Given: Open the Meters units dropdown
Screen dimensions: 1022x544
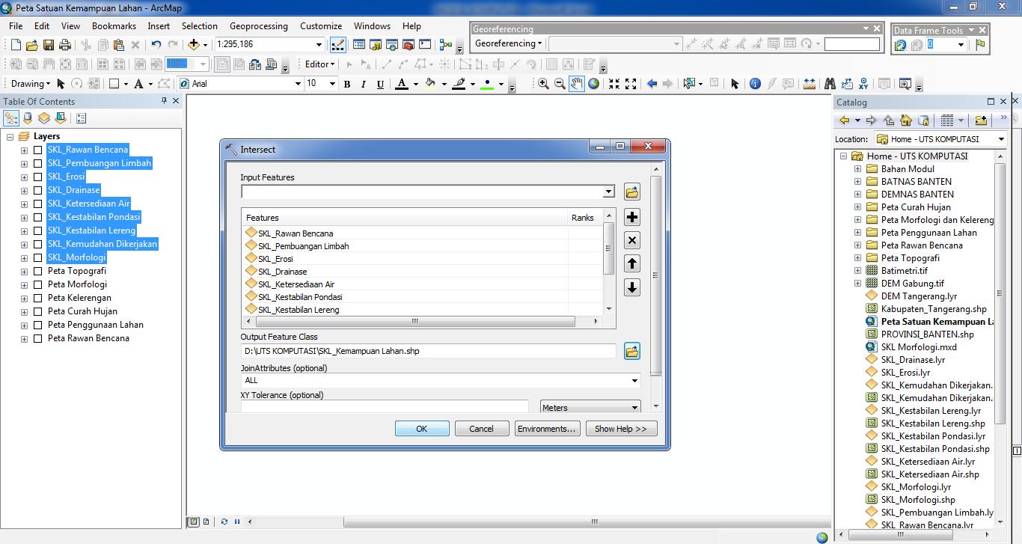Looking at the screenshot, I should pyautogui.click(x=634, y=408).
